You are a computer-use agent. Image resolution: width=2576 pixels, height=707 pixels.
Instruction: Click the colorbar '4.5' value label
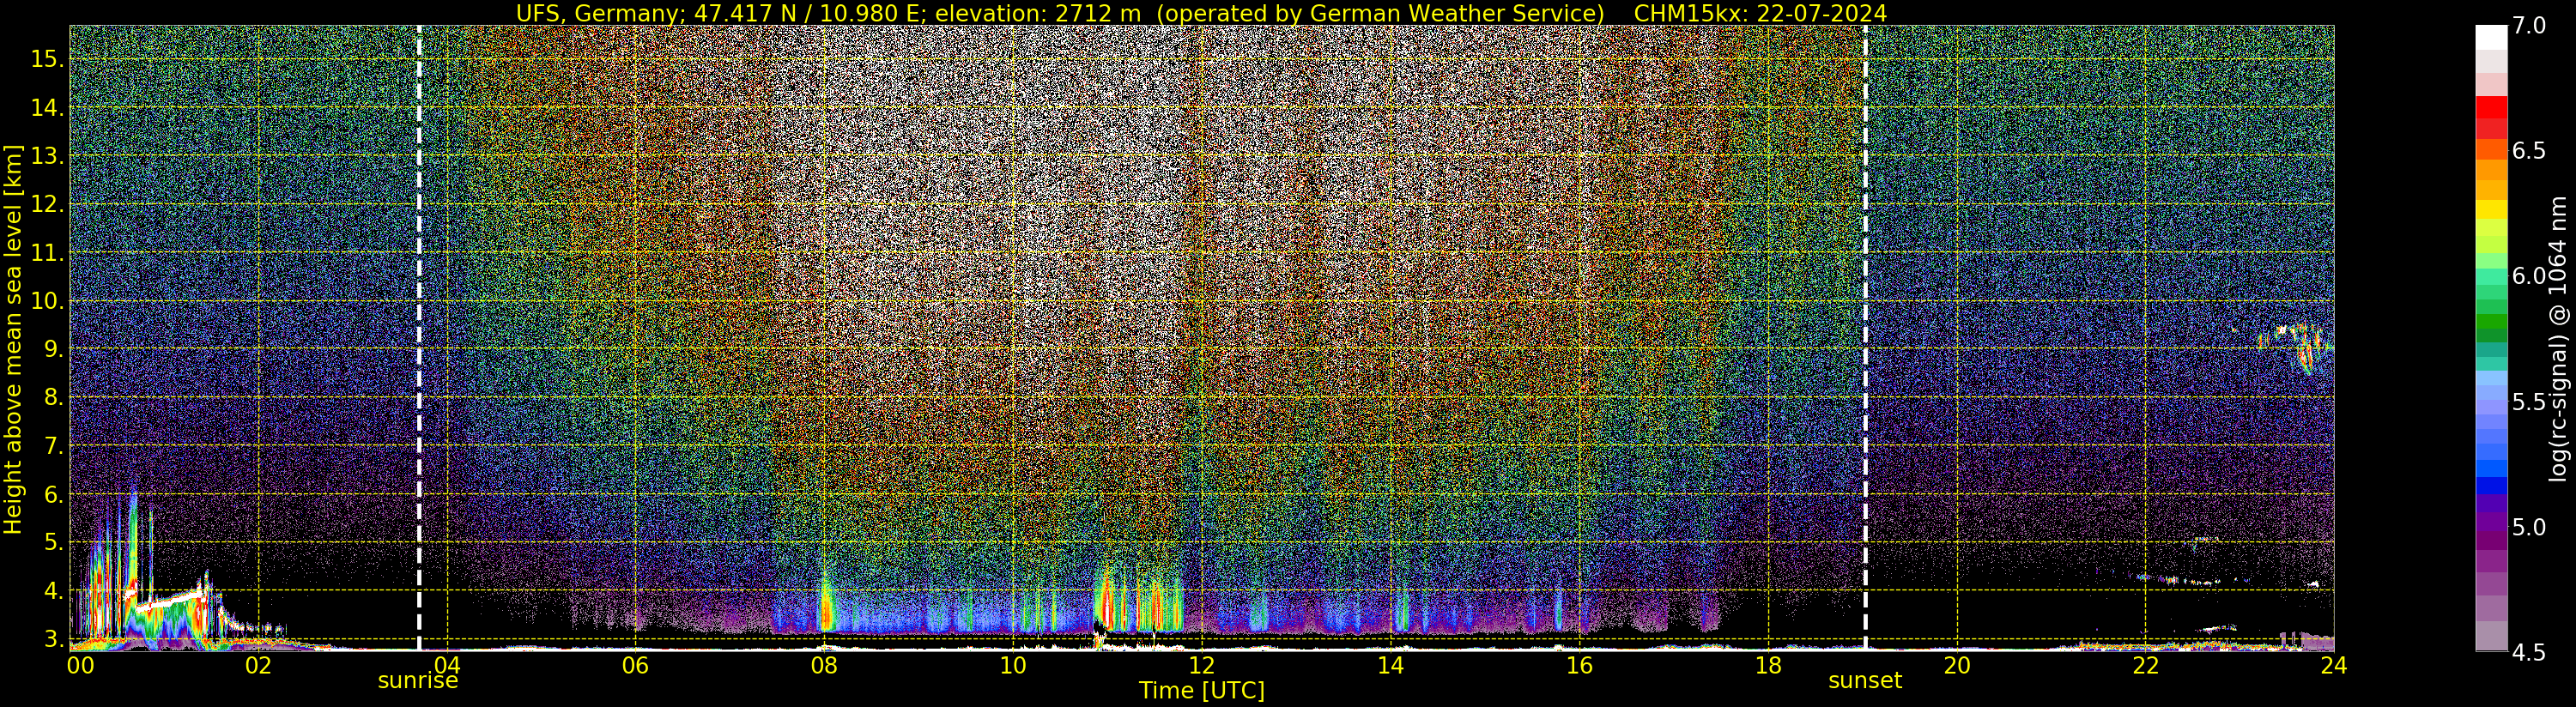click(x=2529, y=653)
